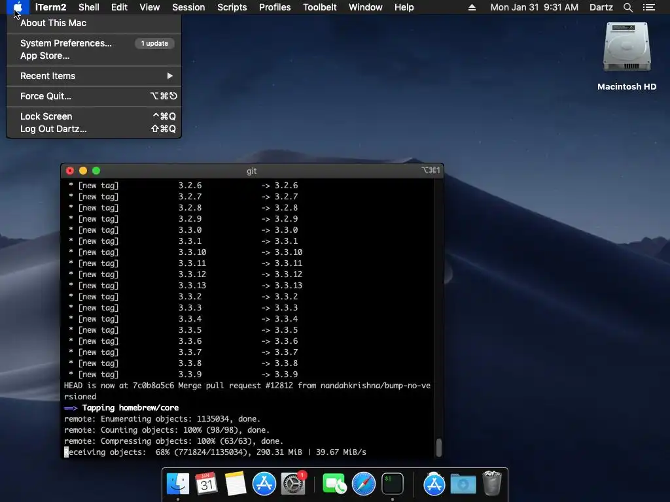Viewport: 670px width, 502px height.
Task: Open Notification Center list icon
Action: coord(648,7)
